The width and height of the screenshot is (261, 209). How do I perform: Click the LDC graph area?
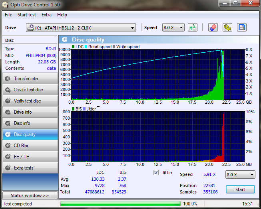pyautogui.click(x=158, y=75)
